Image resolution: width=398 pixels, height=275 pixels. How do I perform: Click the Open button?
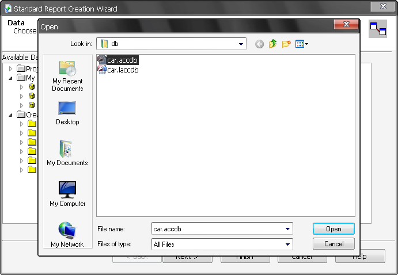(x=333, y=229)
